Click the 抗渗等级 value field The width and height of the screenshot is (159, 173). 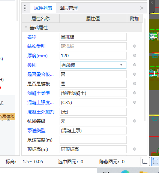[93, 121]
